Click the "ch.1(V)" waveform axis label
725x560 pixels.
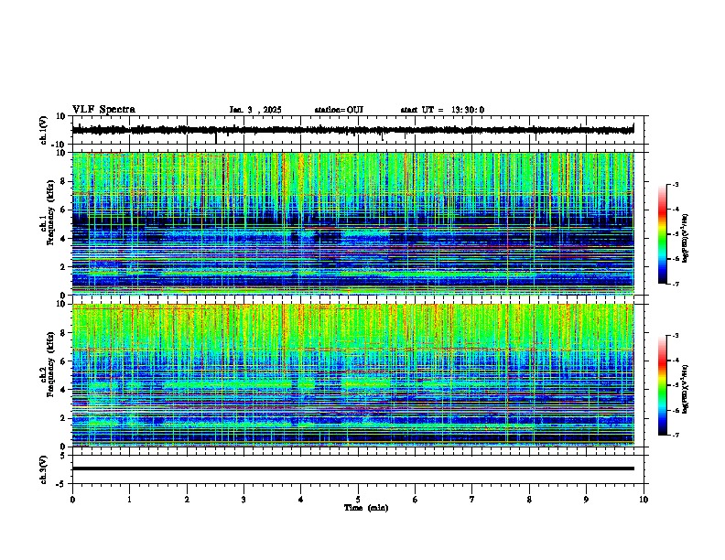pyautogui.click(x=43, y=130)
